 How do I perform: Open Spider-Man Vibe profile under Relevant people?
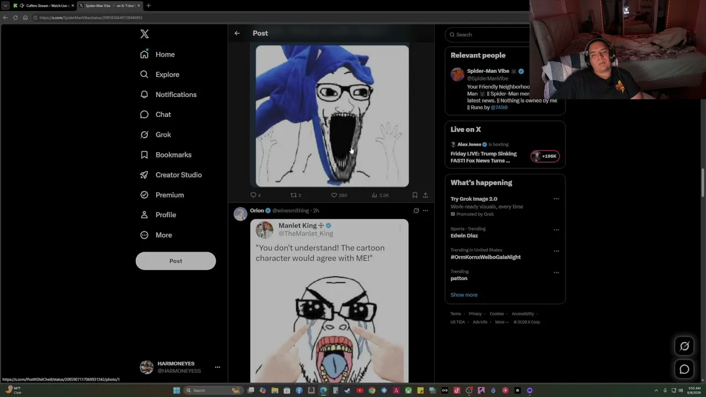pyautogui.click(x=488, y=71)
